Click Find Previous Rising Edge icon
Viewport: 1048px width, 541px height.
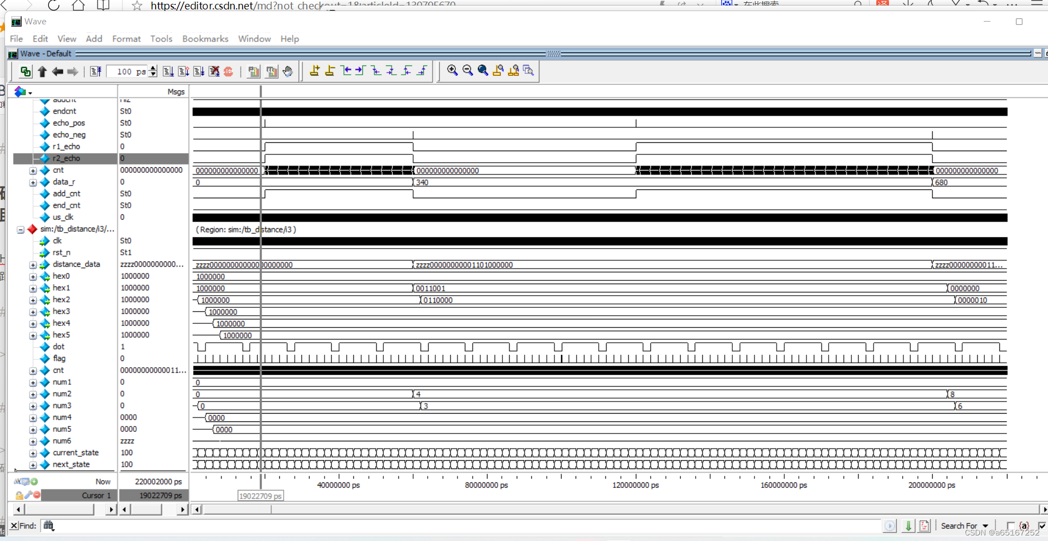point(407,70)
